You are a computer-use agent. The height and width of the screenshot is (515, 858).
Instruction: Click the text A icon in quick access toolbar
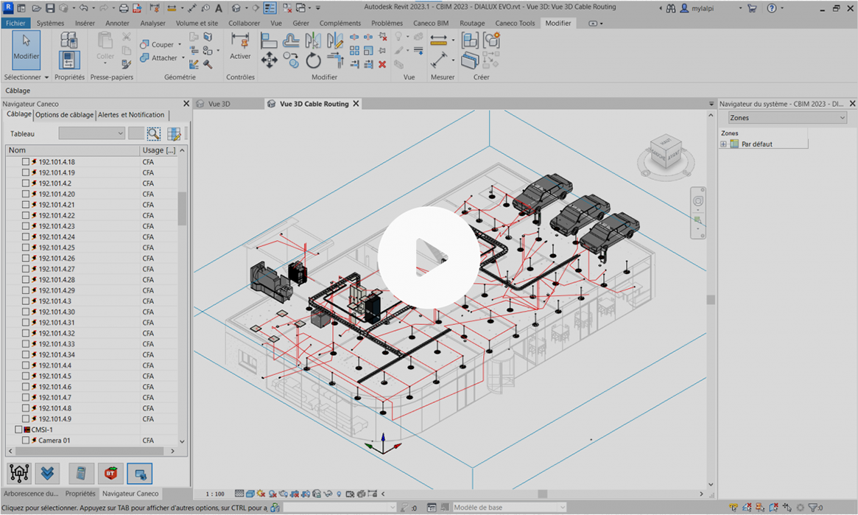(x=218, y=8)
